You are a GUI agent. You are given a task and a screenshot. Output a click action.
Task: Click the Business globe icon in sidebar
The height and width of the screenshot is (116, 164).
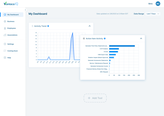click(5, 22)
